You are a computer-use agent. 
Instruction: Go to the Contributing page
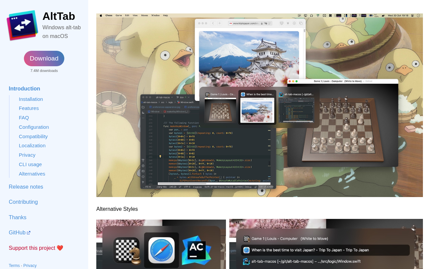pyautogui.click(x=23, y=202)
